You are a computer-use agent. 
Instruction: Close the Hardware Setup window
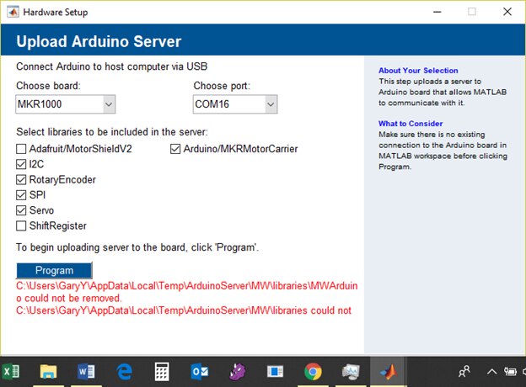(x=507, y=12)
